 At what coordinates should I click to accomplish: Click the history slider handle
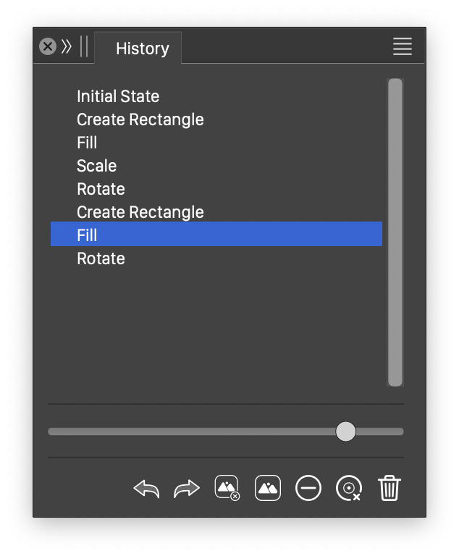coord(346,431)
